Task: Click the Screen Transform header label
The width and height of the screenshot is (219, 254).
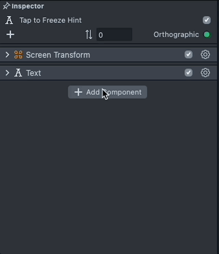Action: click(x=58, y=55)
